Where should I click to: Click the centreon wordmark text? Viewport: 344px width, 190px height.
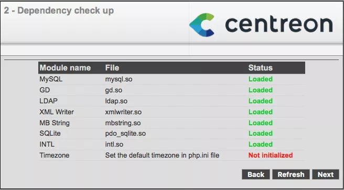click(x=279, y=24)
